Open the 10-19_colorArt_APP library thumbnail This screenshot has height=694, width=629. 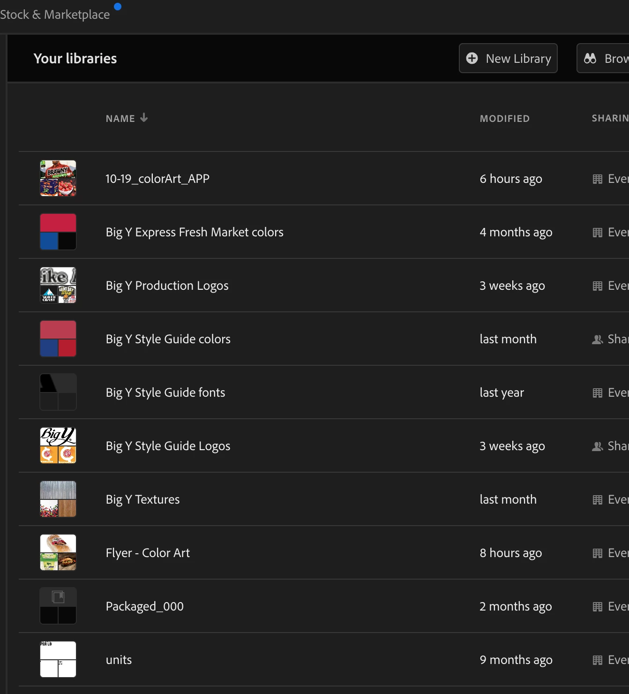(x=58, y=178)
